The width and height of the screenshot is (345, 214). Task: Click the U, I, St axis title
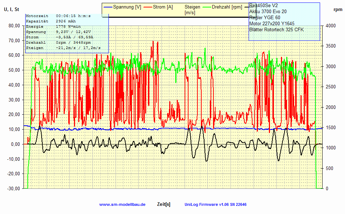pyautogui.click(x=11, y=10)
